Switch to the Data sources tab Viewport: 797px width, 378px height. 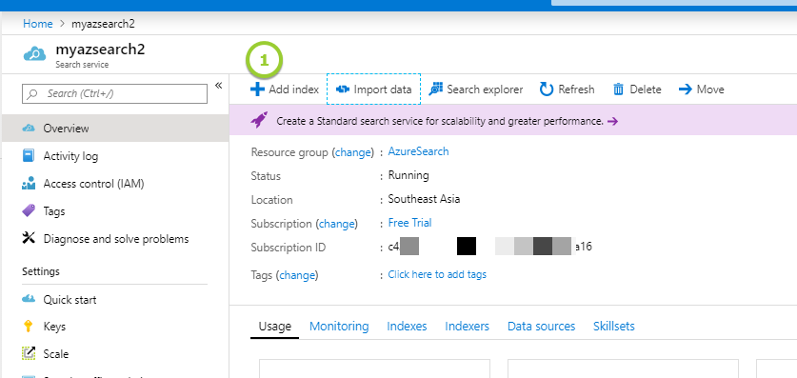coord(541,327)
